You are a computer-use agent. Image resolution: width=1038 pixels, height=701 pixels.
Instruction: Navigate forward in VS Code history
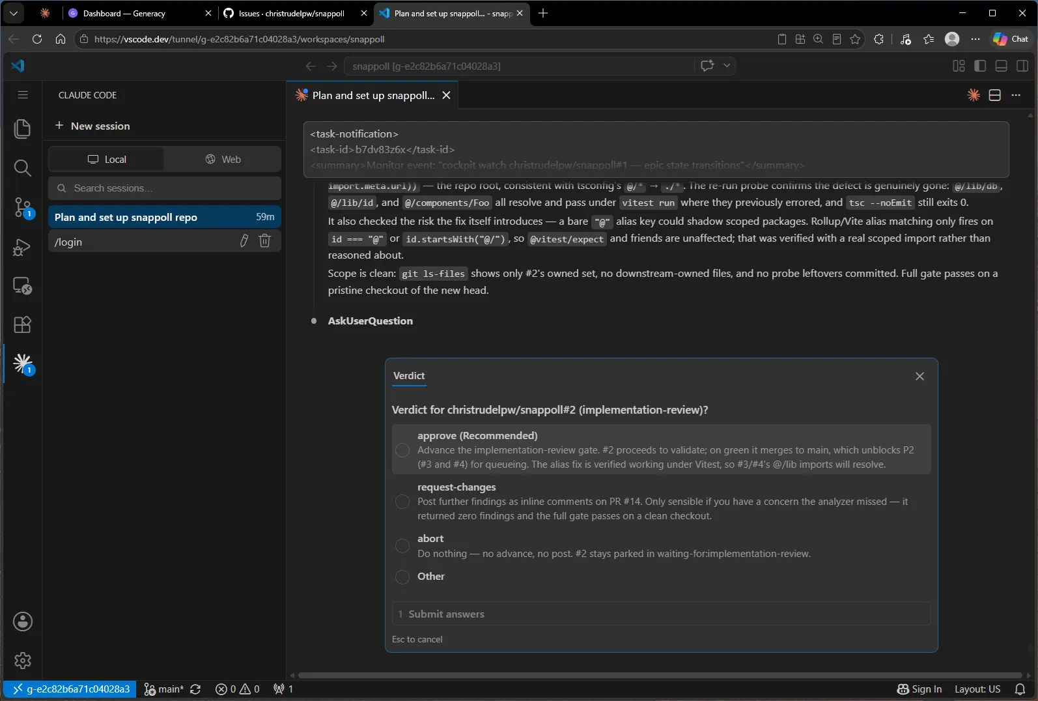coord(332,66)
